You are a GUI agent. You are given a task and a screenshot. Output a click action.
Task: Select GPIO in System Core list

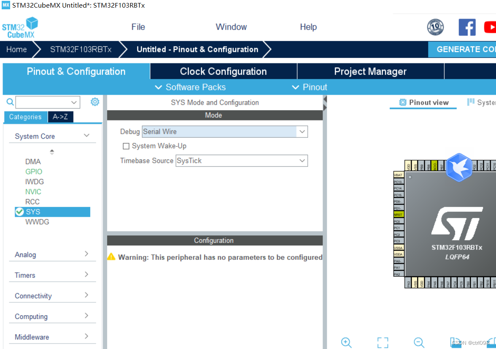coord(34,172)
